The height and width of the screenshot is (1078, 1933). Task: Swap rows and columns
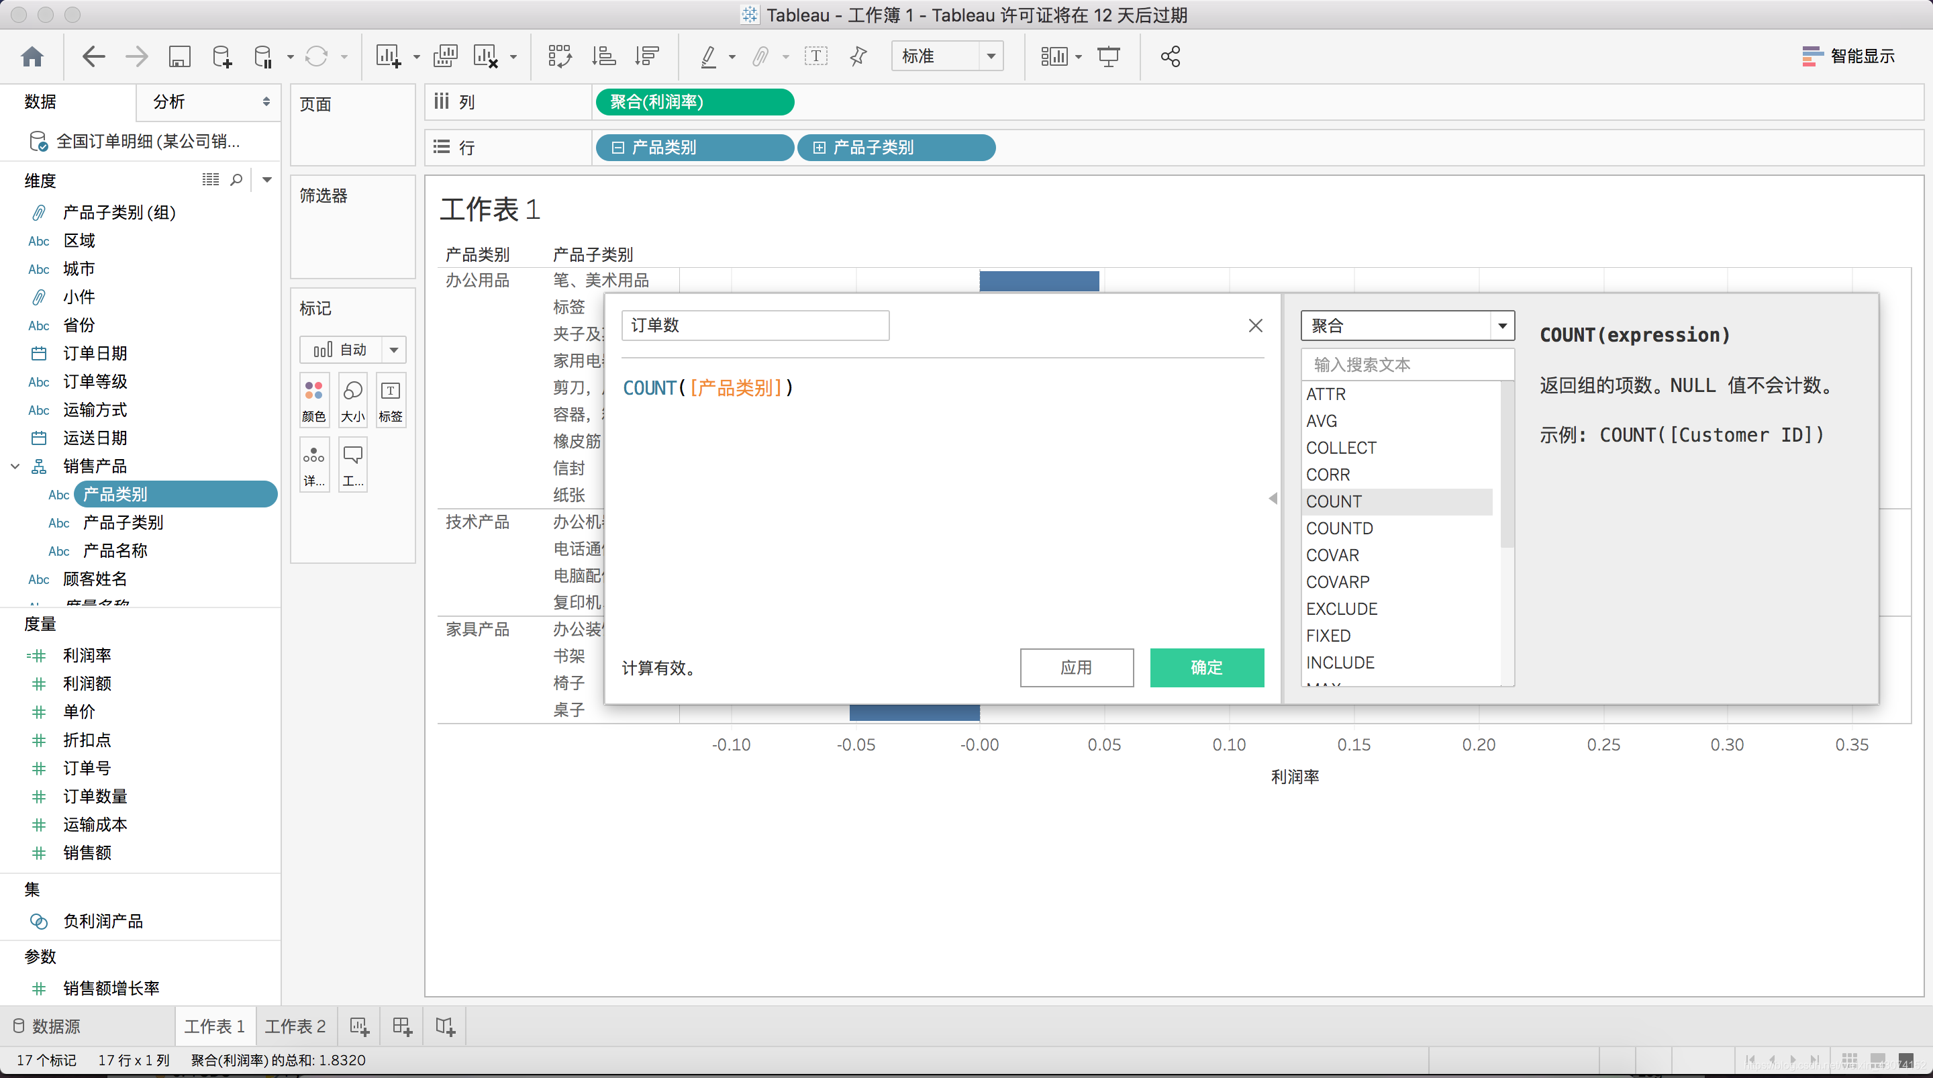(x=560, y=56)
